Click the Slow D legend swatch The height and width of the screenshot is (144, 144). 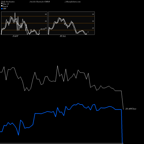[2, 3]
